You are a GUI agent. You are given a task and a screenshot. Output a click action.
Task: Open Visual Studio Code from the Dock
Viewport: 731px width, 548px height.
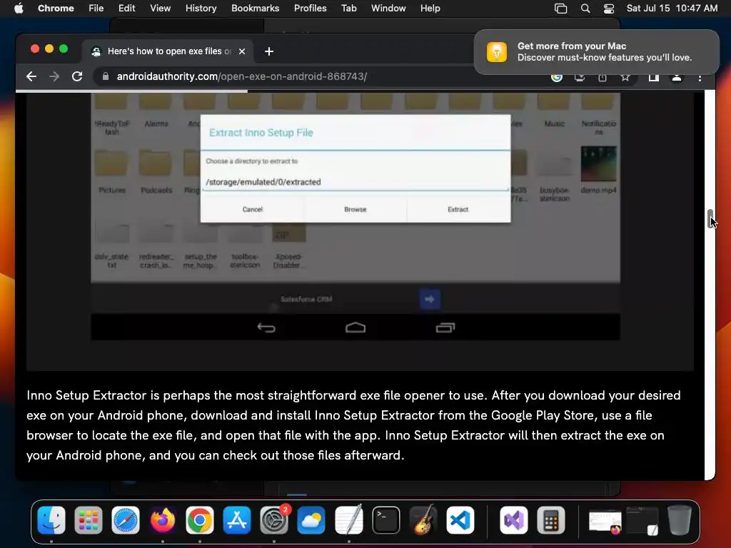coord(460,520)
